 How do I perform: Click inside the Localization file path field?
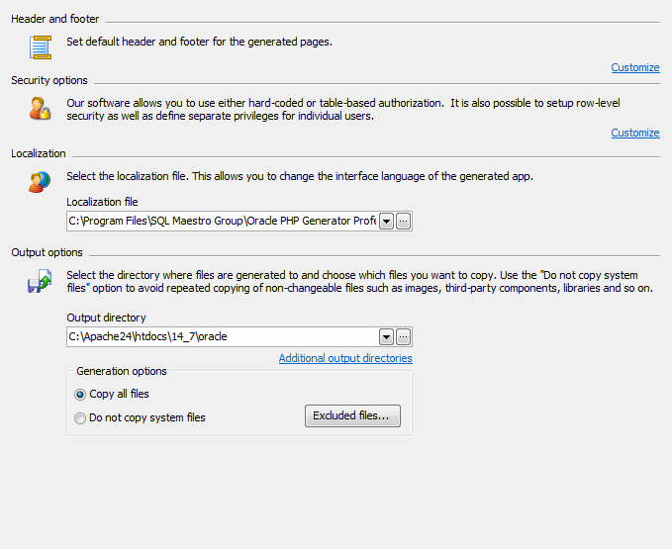coord(222,222)
